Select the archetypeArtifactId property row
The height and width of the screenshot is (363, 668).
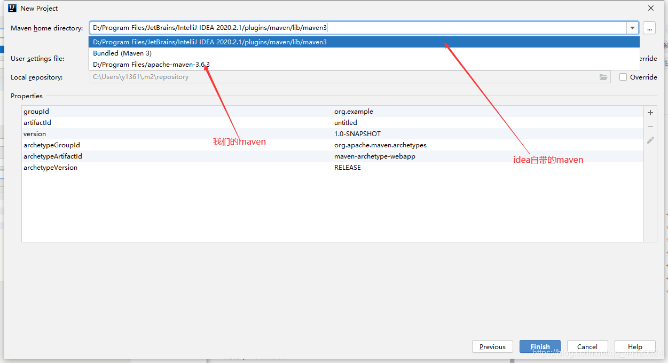[332, 156]
